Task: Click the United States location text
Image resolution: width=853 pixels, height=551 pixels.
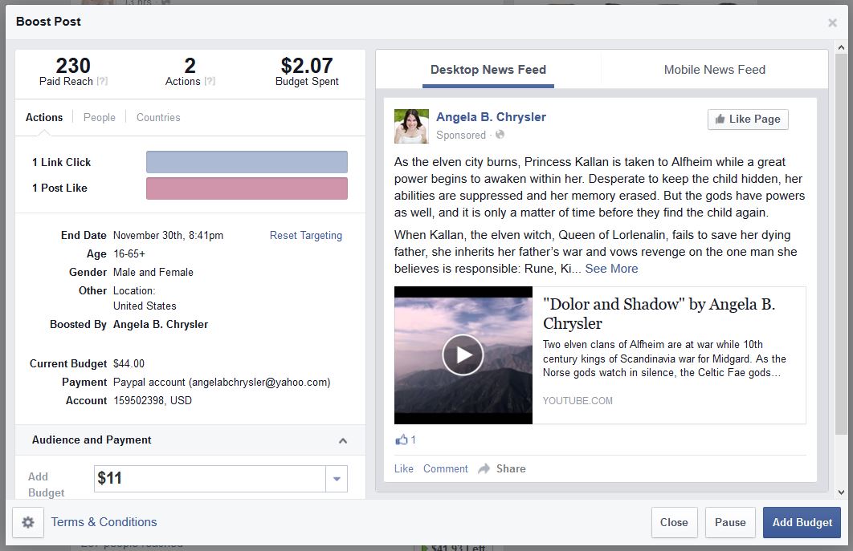Action: [x=145, y=306]
